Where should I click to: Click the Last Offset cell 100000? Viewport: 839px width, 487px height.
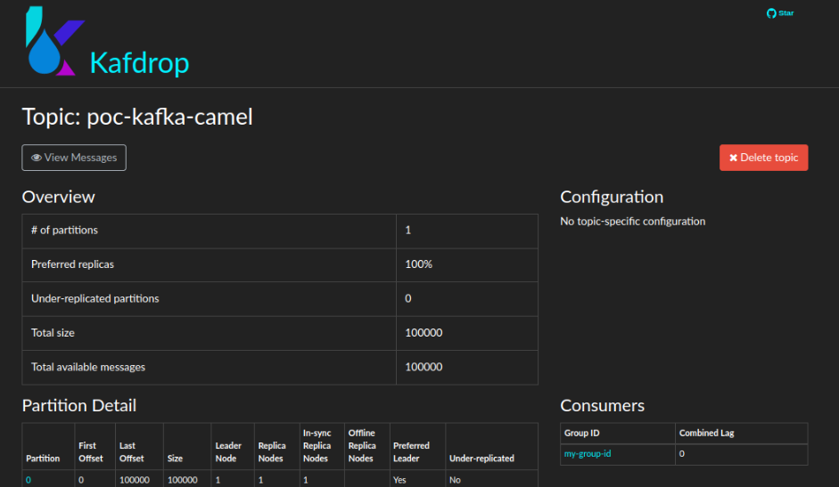click(x=135, y=480)
